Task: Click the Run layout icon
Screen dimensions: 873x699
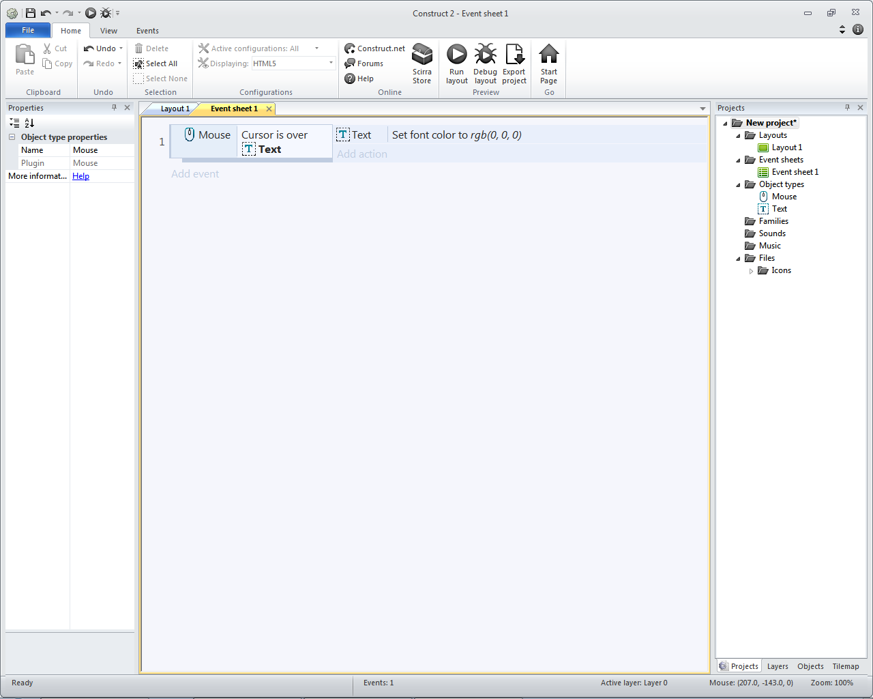Action: click(456, 55)
